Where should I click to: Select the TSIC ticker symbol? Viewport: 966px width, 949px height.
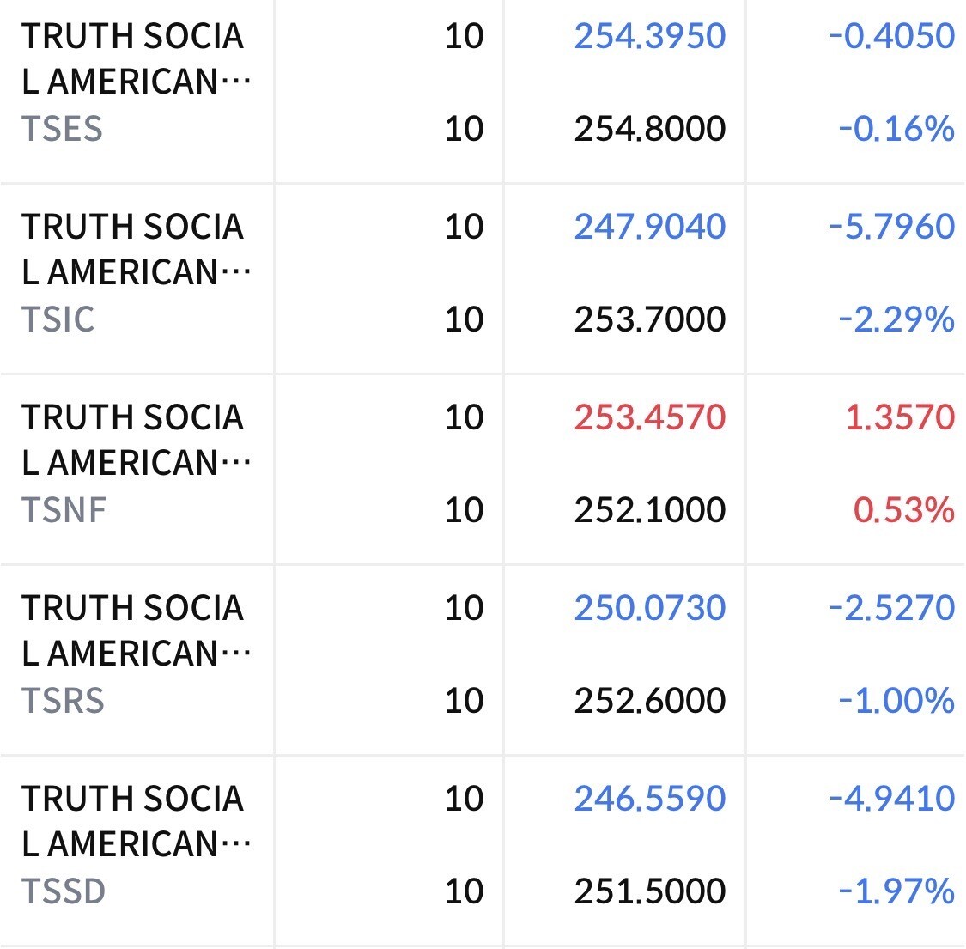pyautogui.click(x=58, y=319)
